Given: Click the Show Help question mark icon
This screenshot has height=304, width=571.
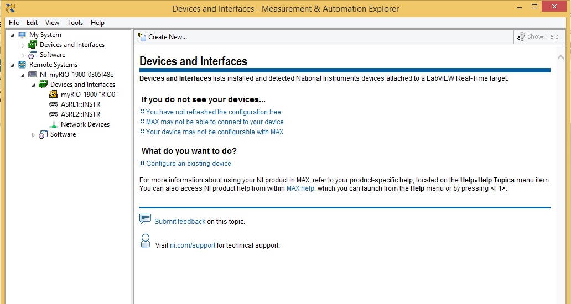Looking at the screenshot, I should tap(521, 36).
